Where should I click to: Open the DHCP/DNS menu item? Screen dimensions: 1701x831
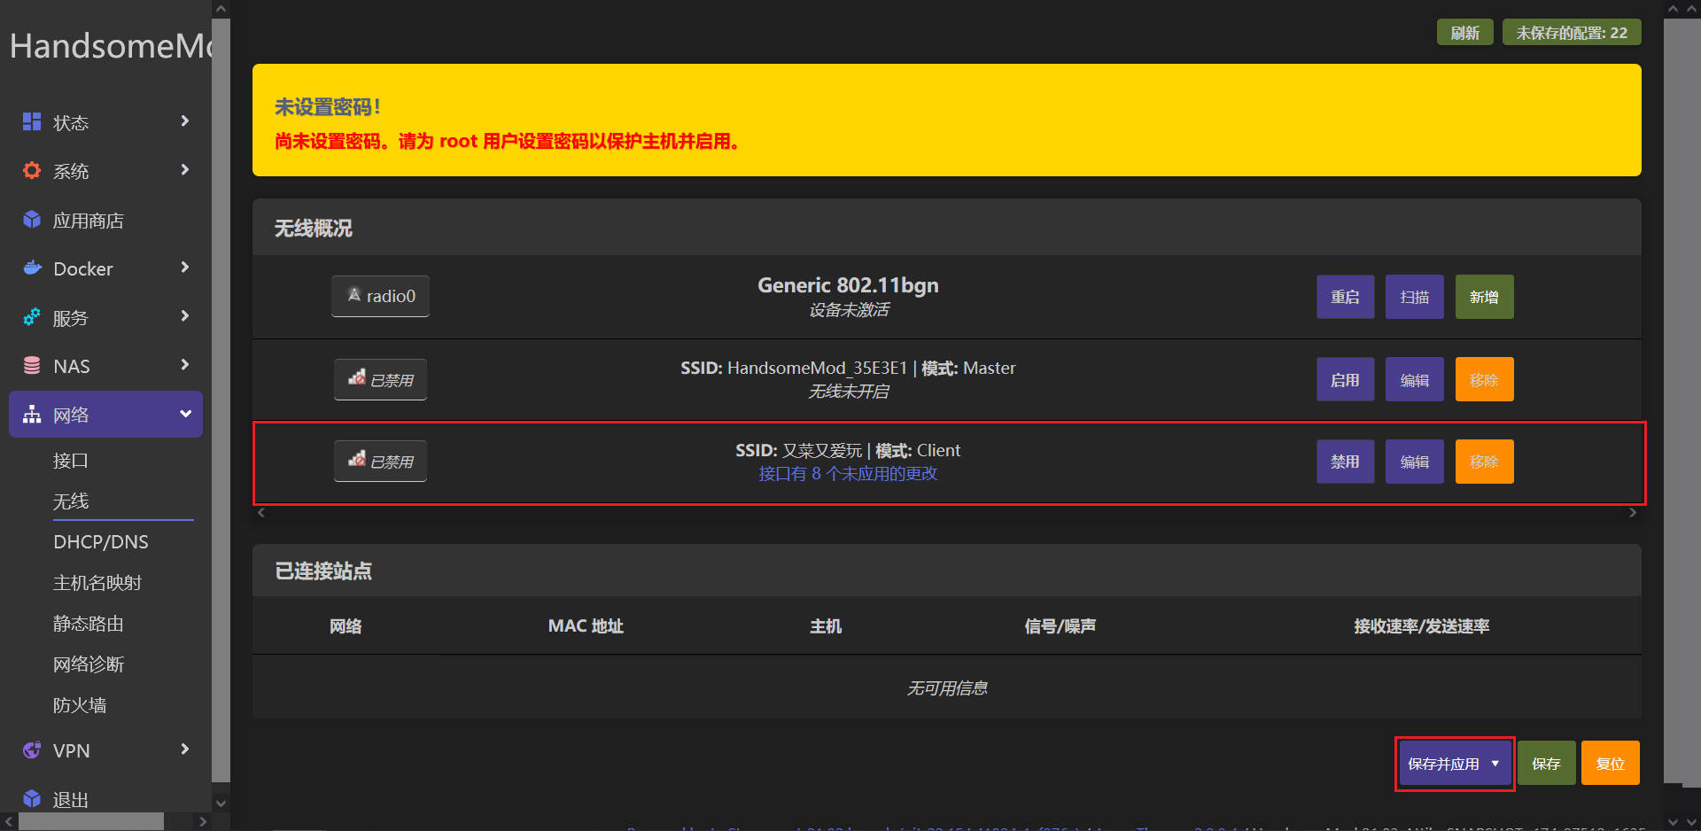pyautogui.click(x=101, y=542)
